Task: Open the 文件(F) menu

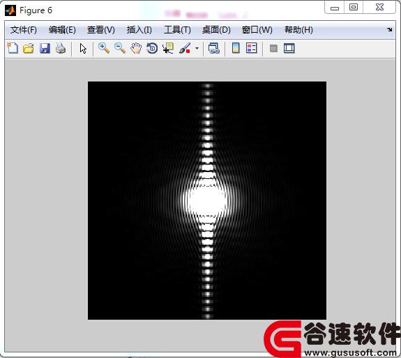Action: tap(24, 30)
